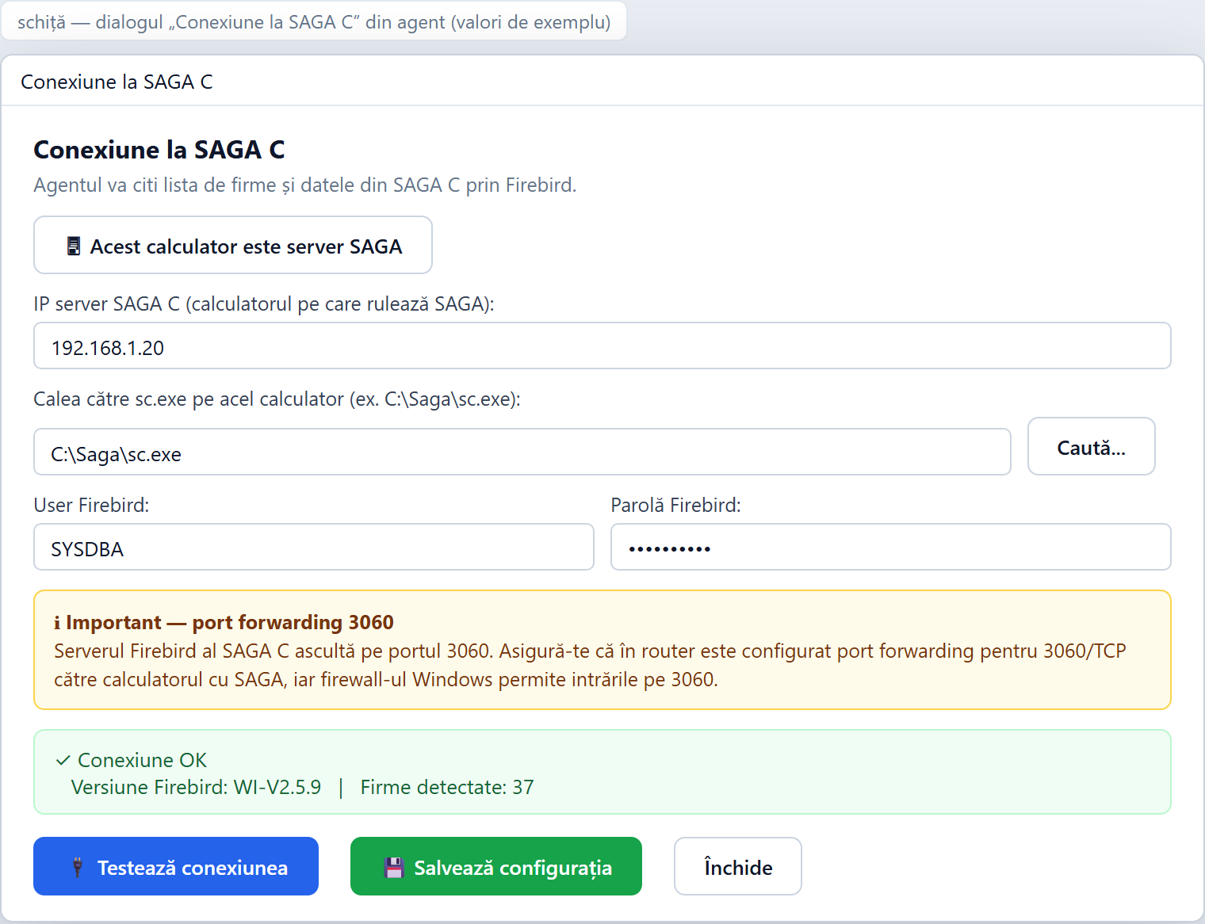Click the info icon in the warning box
This screenshot has width=1205, height=924.
point(57,623)
